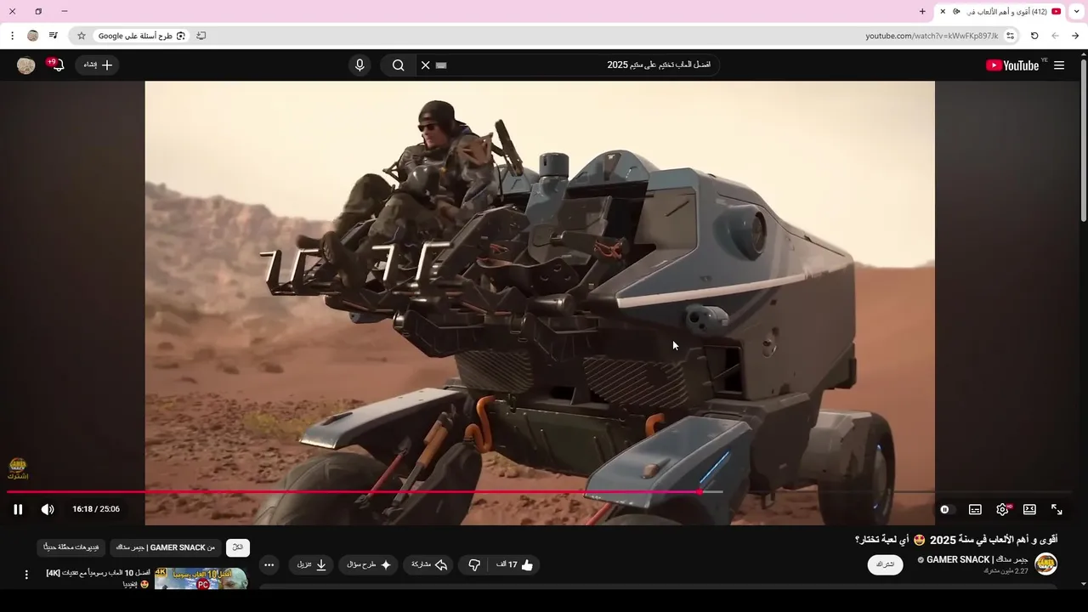Open the Create (إنشاء) button

pos(97,65)
